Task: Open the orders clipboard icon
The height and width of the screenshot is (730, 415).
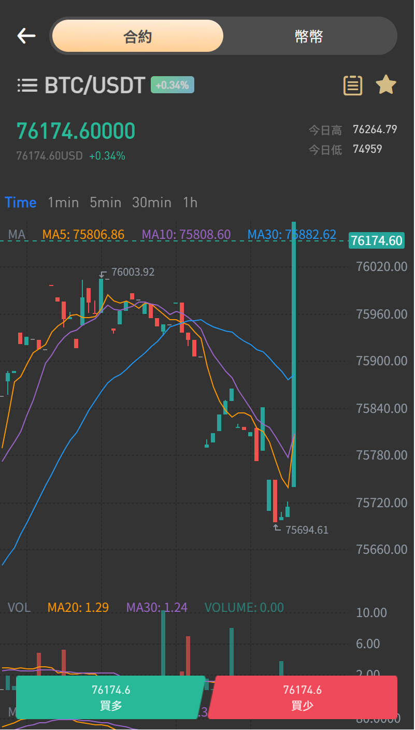Action: tap(353, 85)
